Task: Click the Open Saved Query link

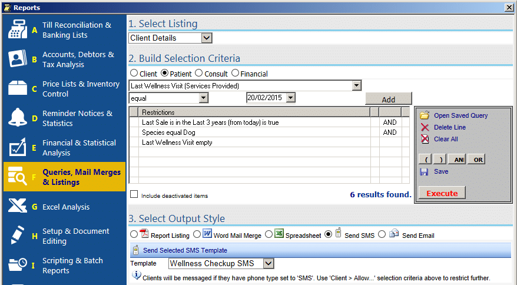Action: [460, 115]
